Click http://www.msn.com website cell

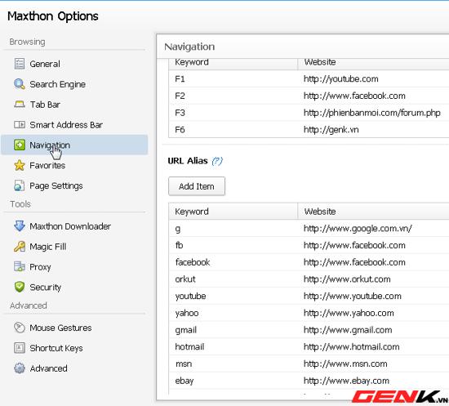point(345,364)
